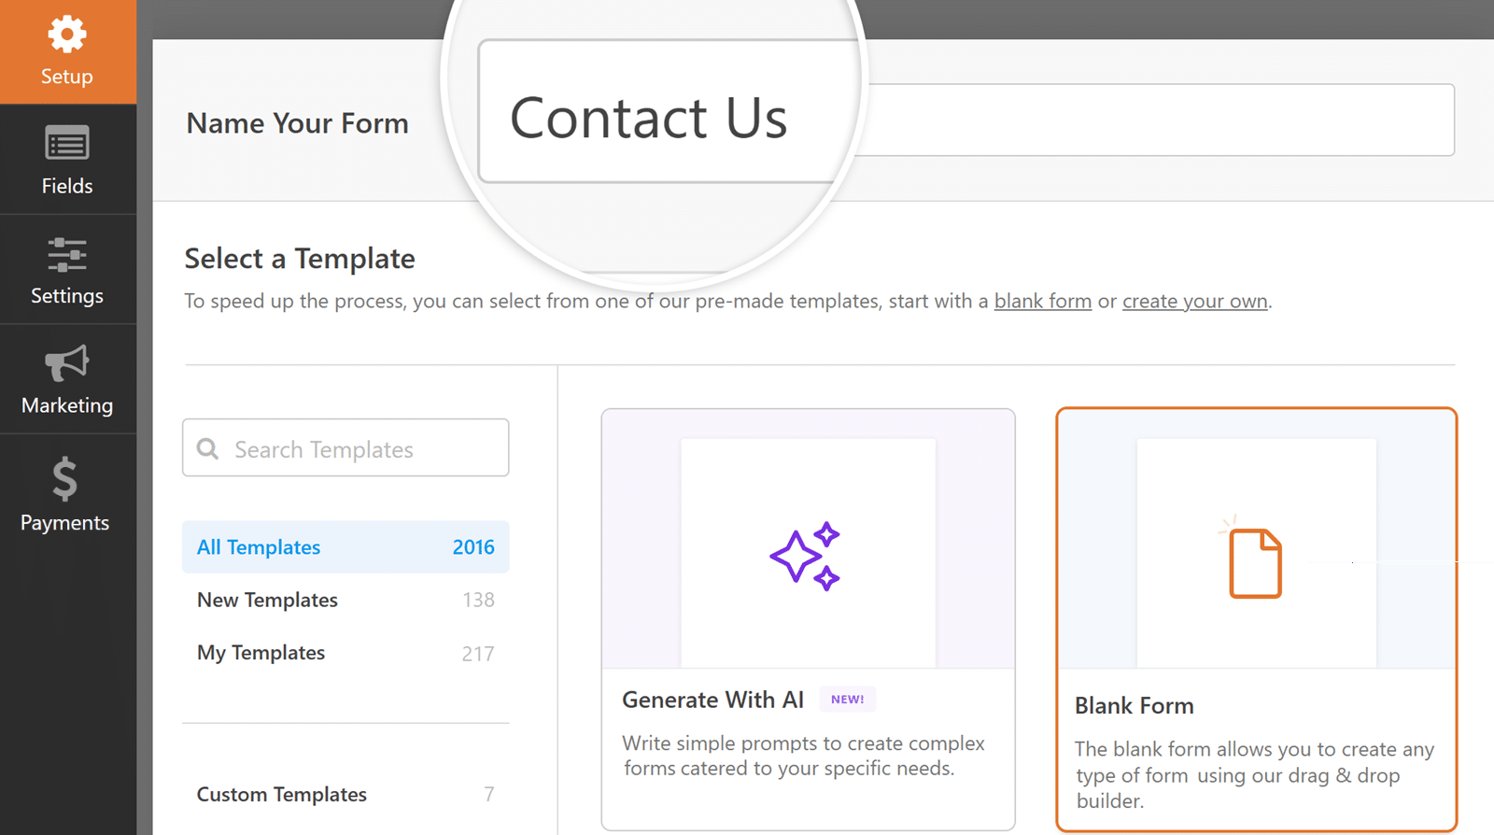Click the Setup gear icon
The image size is (1494, 835).
[67, 35]
